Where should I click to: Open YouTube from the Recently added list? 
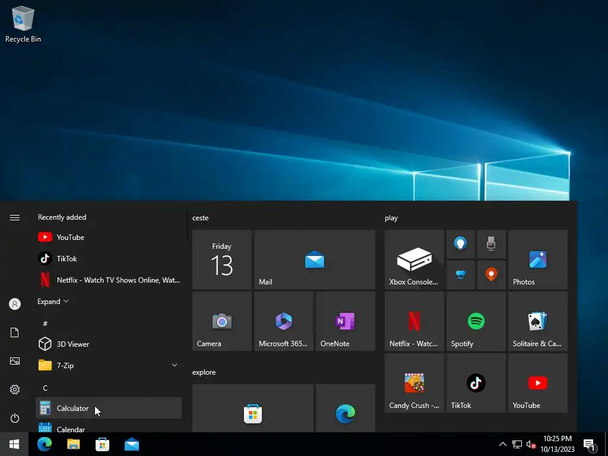pyautogui.click(x=109, y=237)
